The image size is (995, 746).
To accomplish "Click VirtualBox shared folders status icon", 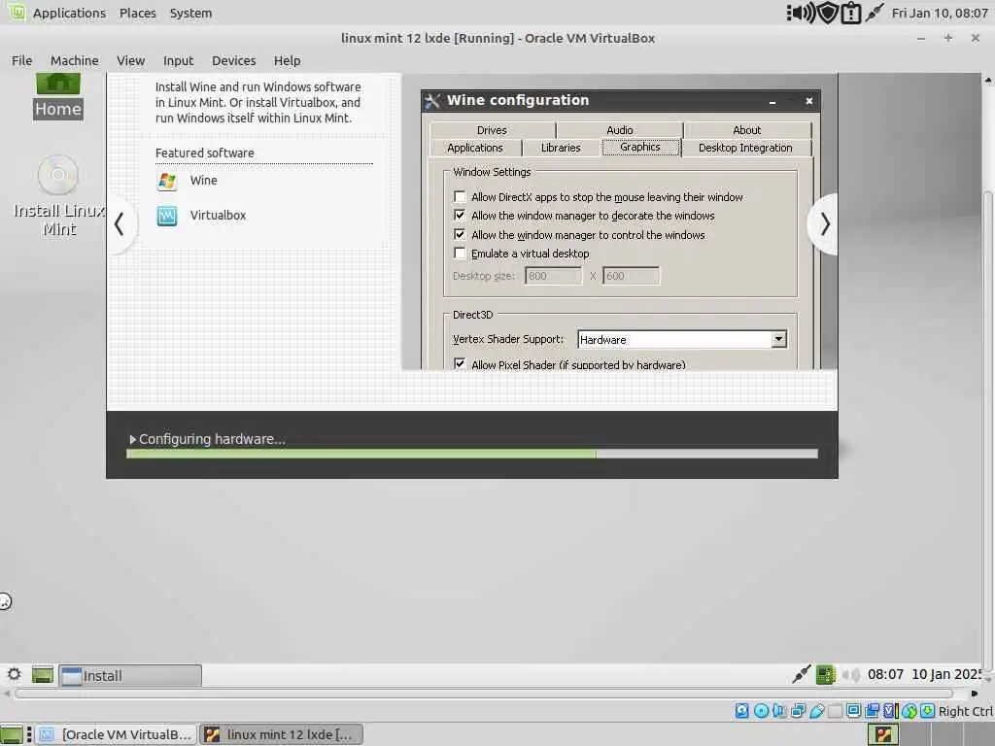I will click(x=835, y=710).
